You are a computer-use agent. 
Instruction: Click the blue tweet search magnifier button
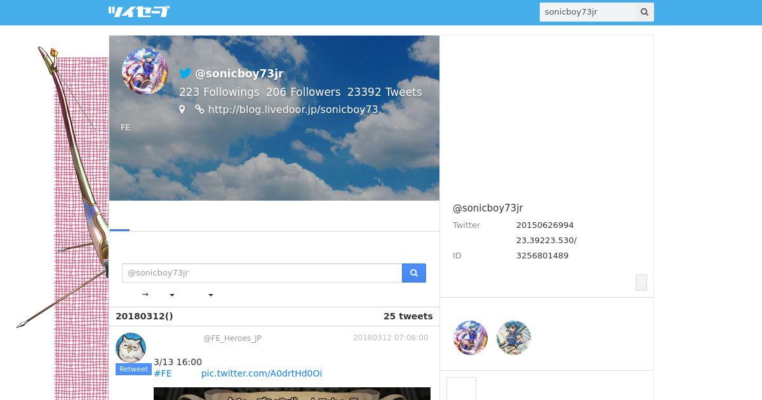[414, 273]
